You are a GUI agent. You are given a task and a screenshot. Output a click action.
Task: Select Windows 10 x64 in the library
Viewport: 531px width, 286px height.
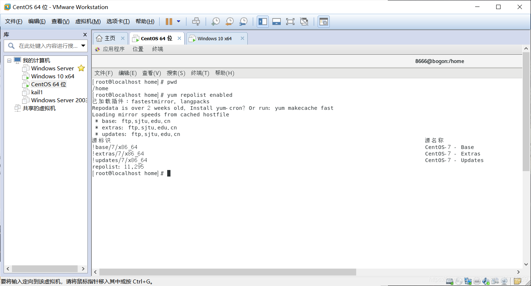[52, 76]
